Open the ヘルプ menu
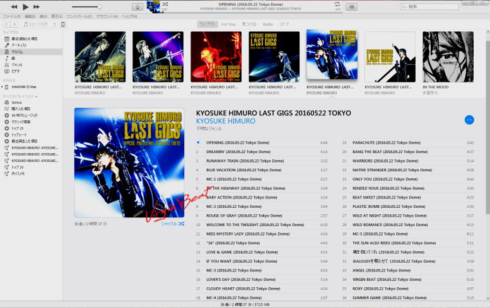 (x=129, y=16)
